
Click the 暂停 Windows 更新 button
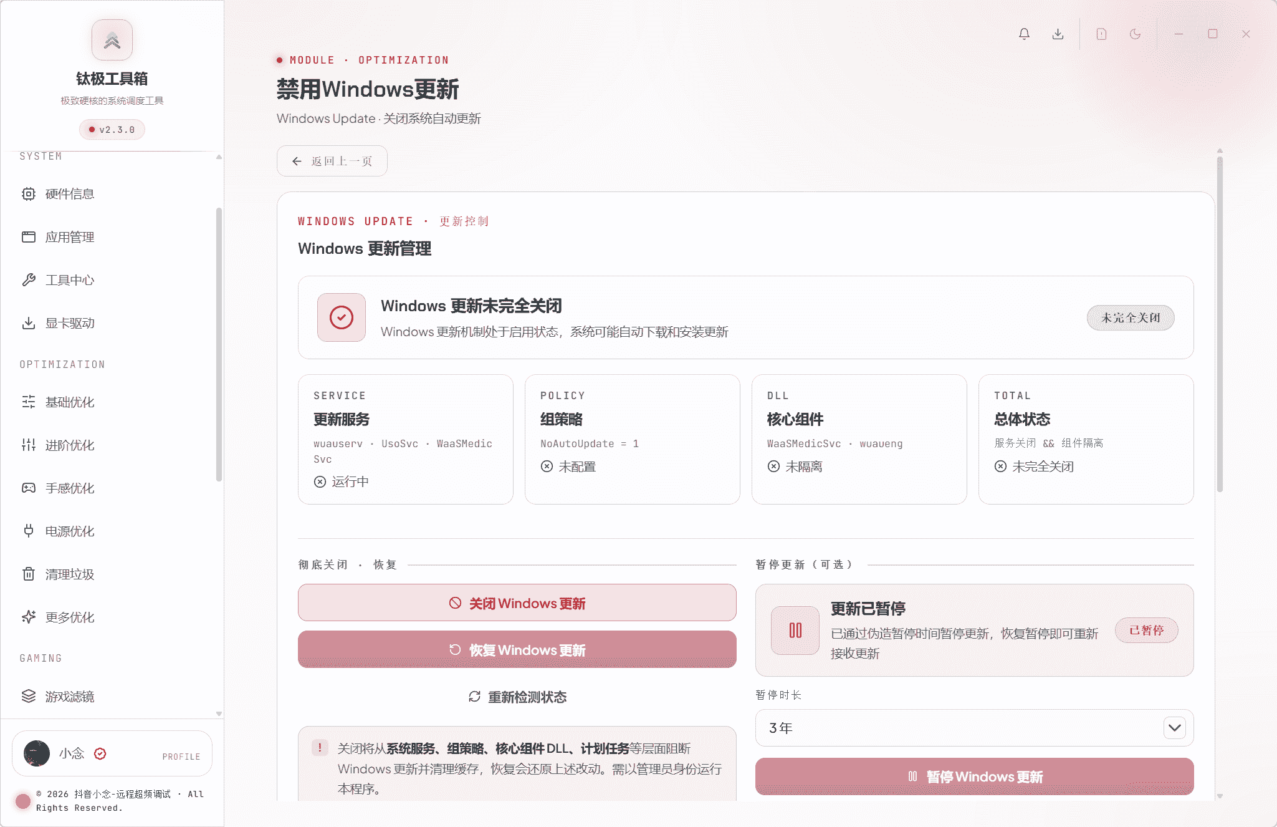[975, 776]
